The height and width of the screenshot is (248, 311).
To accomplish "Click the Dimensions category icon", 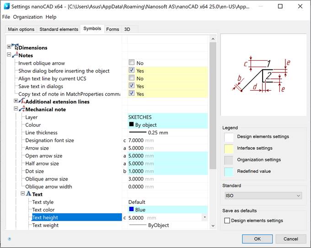I will 15,46.
